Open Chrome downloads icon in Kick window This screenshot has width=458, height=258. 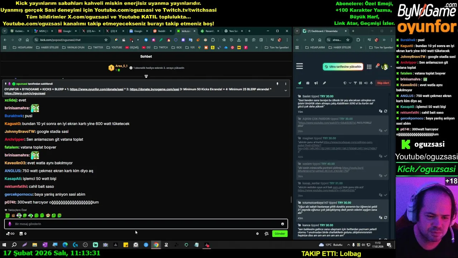(239, 40)
